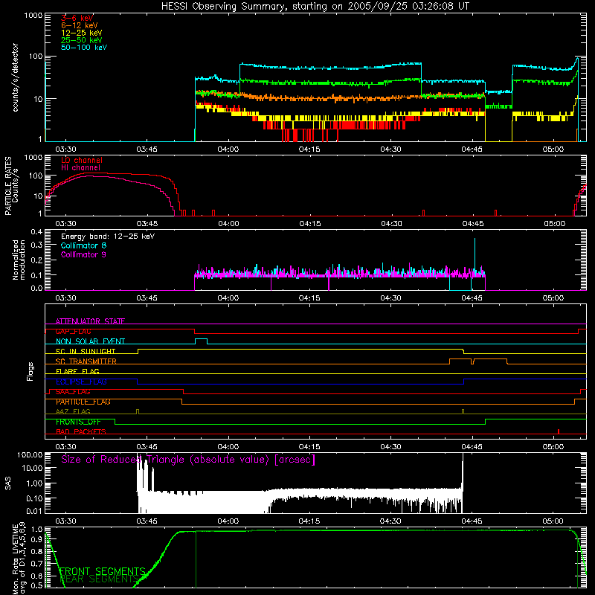Click the 0.4 value on the modulation axis
Image resolution: width=595 pixels, height=595 pixels.
(x=36, y=232)
